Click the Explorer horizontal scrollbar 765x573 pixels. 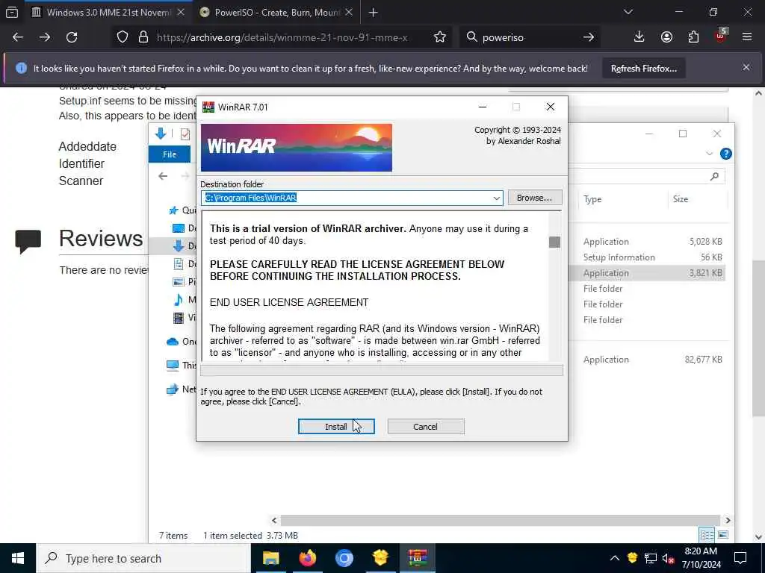pos(500,520)
